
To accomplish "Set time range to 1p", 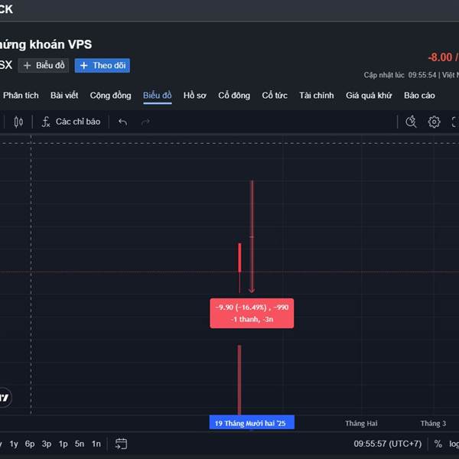I will coord(63,444).
